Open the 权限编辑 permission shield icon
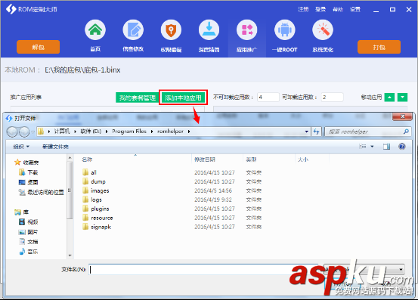Screen dimensions: 418x300 [171, 29]
